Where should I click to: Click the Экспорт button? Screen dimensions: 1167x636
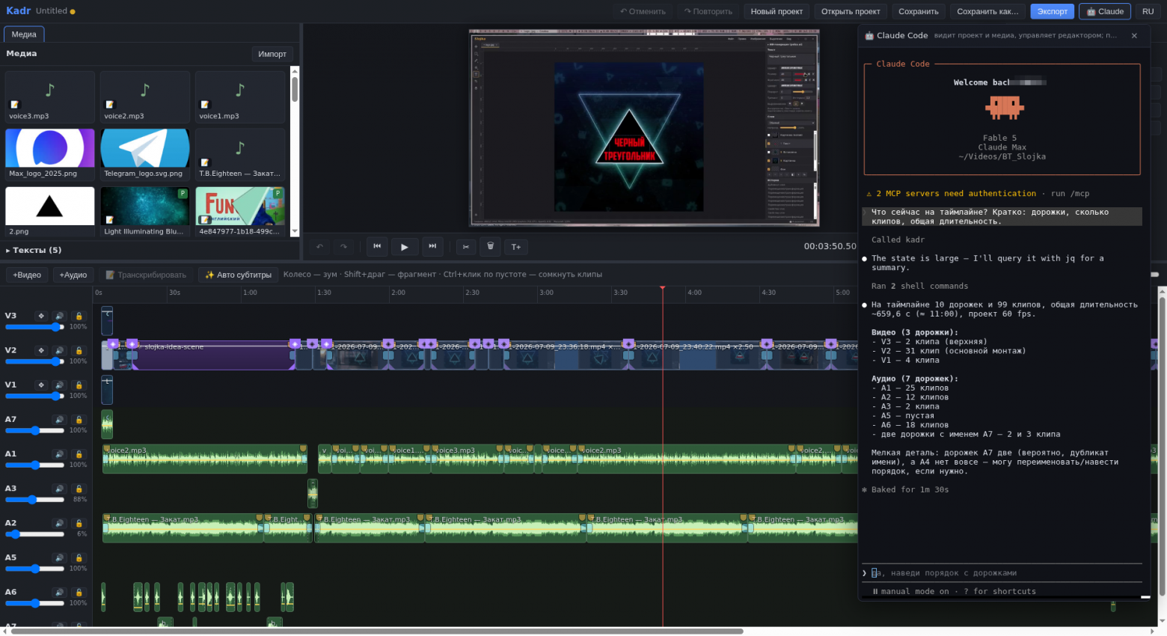click(x=1052, y=11)
